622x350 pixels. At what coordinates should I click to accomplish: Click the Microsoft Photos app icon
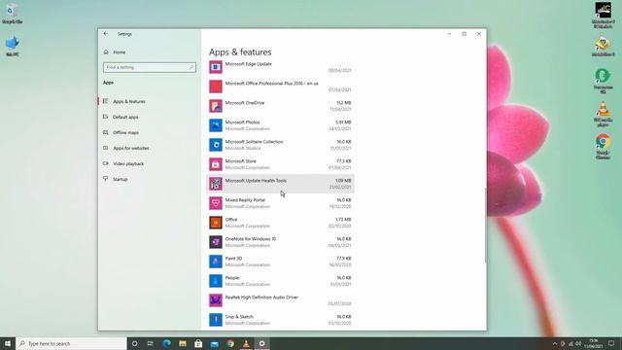[x=216, y=125]
